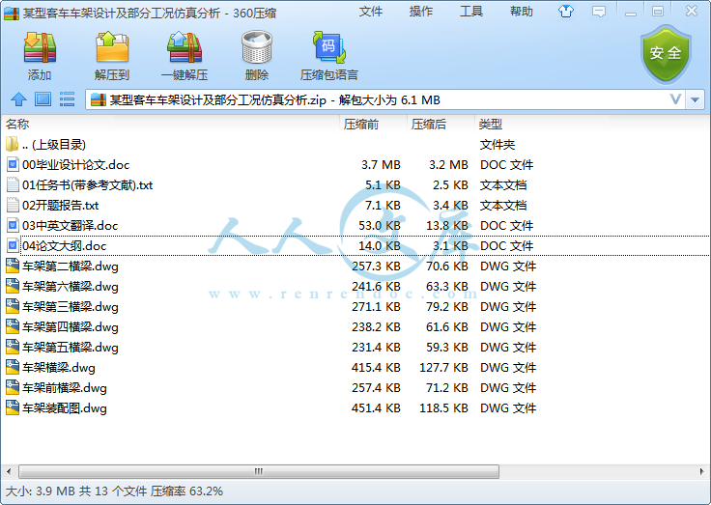Image resolution: width=711 pixels, height=505 pixels.
Task: Select the file 车架第五横梁.dwg
Action: click(x=71, y=348)
